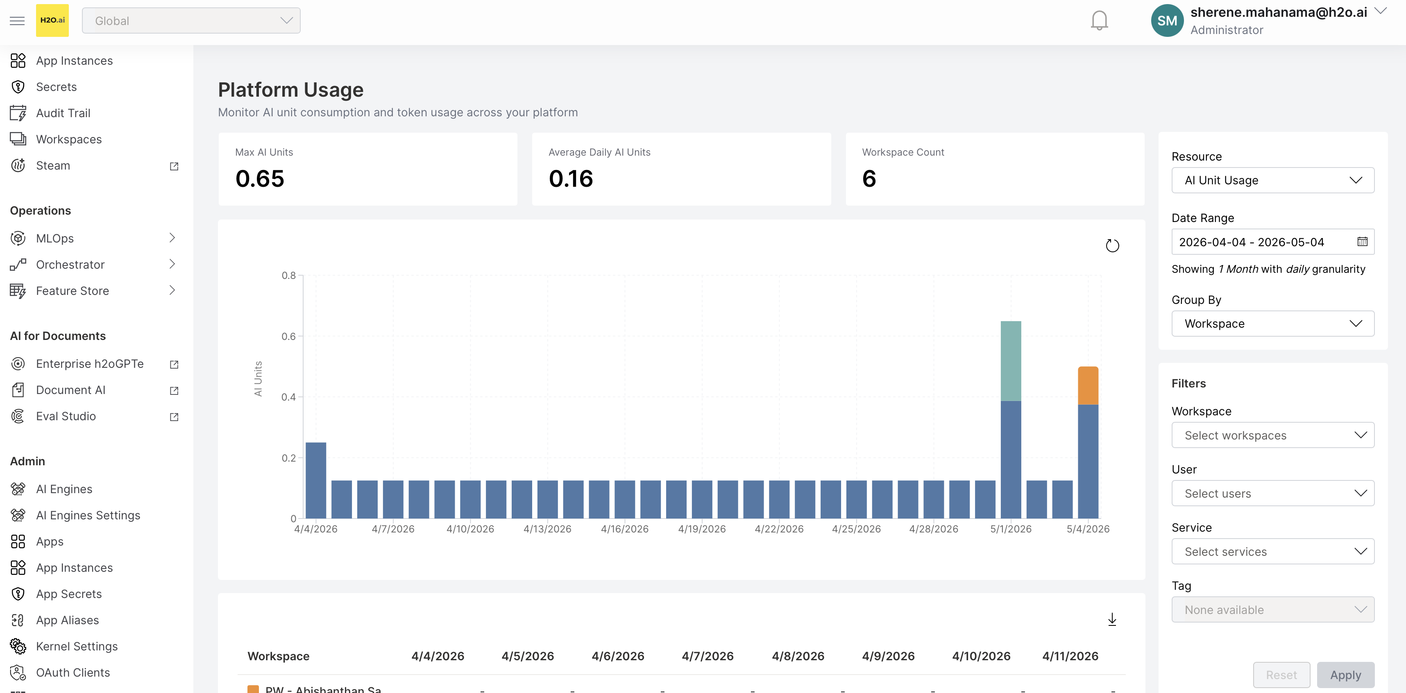Image resolution: width=1406 pixels, height=693 pixels.
Task: Open the App Aliases link
Action: pos(68,621)
